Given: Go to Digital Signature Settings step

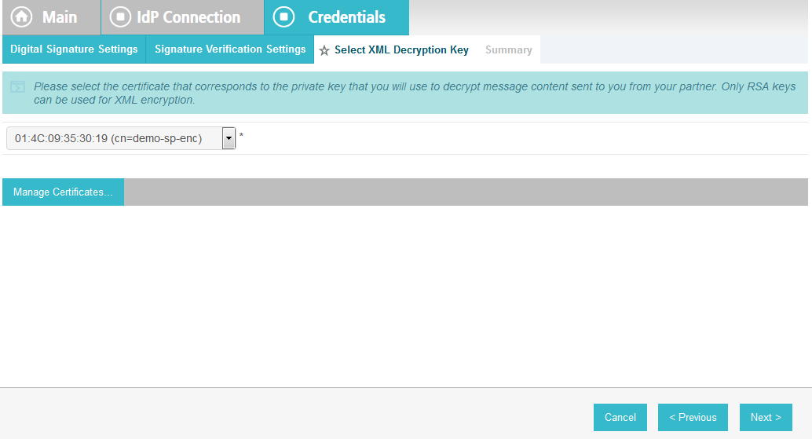Looking at the screenshot, I should point(74,49).
